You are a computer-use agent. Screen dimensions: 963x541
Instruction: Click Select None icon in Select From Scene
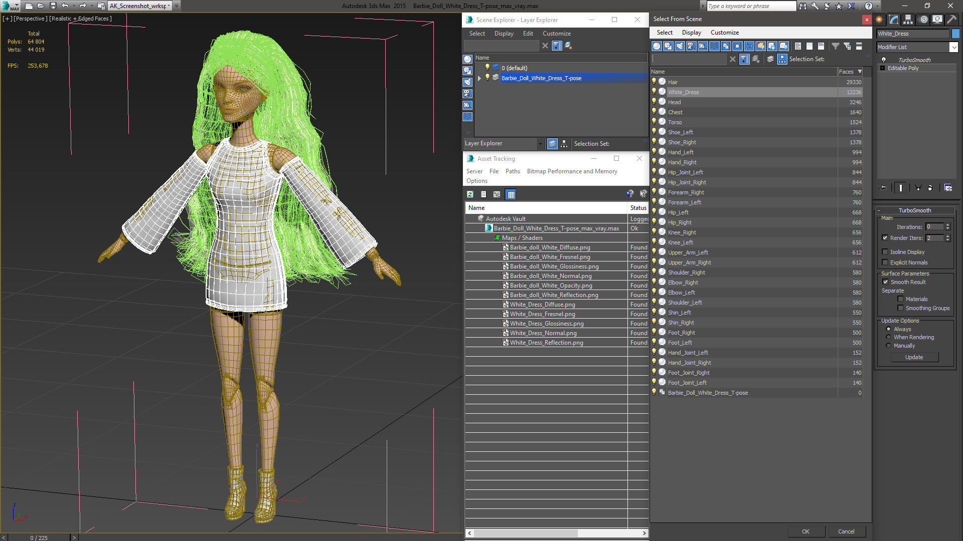[810, 46]
